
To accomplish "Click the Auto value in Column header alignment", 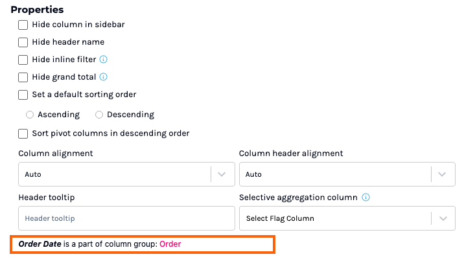I will 254,174.
